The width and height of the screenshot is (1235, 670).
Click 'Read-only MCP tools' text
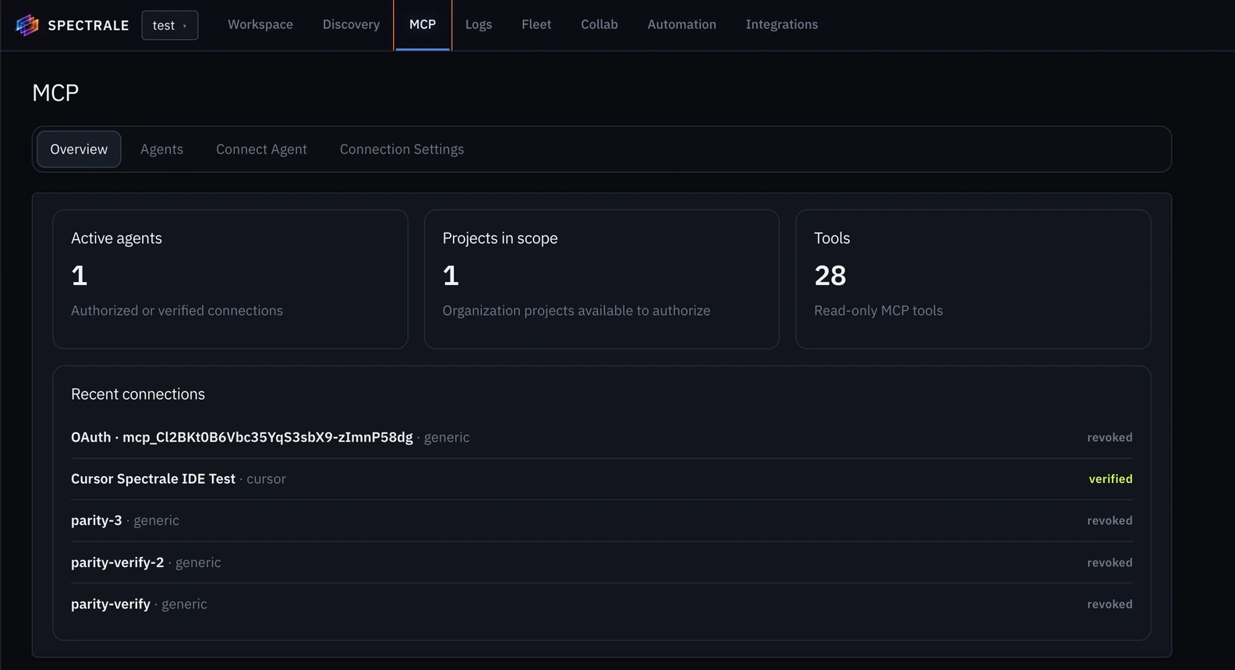[879, 310]
